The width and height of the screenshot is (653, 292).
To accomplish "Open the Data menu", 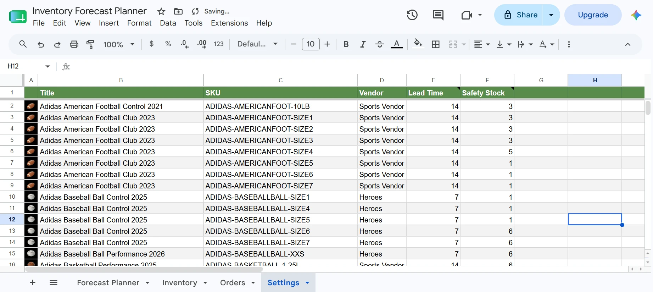I will point(168,23).
